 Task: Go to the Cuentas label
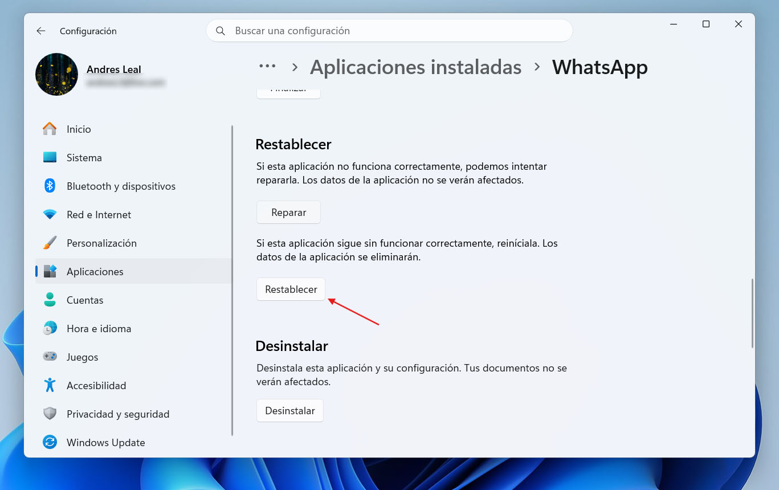pos(85,300)
